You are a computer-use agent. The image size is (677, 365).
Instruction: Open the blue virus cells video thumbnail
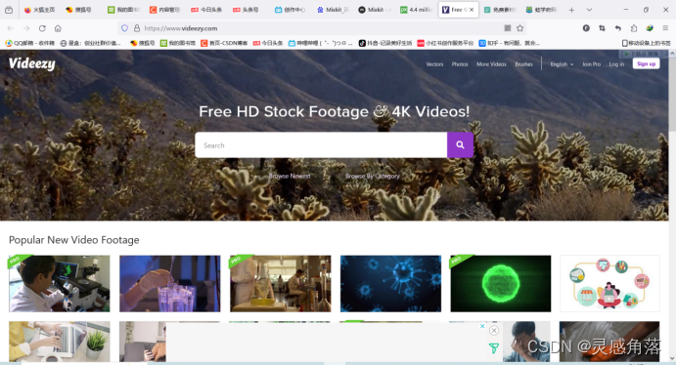[x=390, y=284]
